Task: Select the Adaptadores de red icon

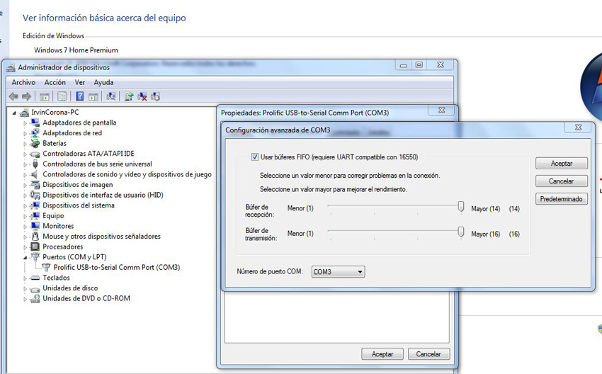Action: point(35,133)
